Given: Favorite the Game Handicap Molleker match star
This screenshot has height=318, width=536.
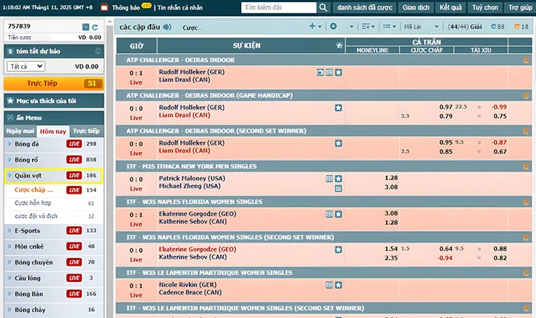Looking at the screenshot, I should tap(339, 107).
